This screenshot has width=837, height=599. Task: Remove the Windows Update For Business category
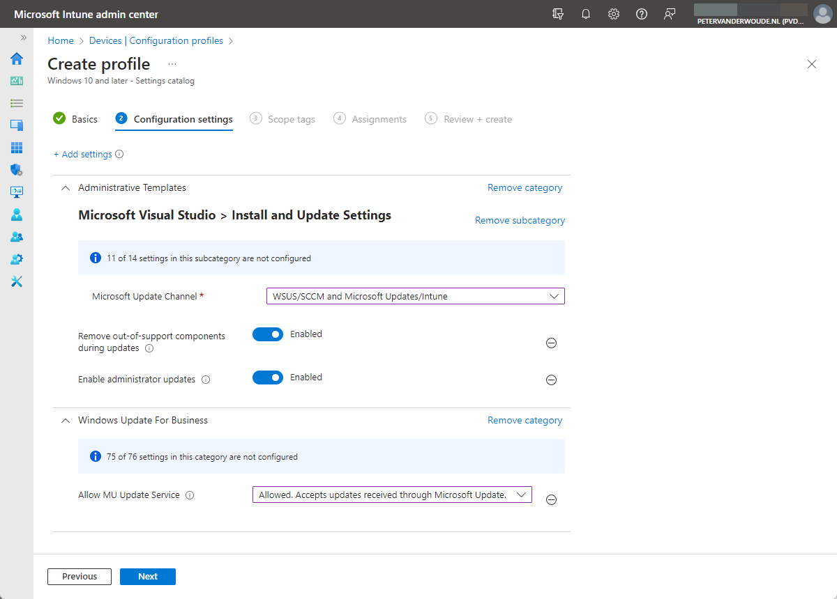click(525, 420)
